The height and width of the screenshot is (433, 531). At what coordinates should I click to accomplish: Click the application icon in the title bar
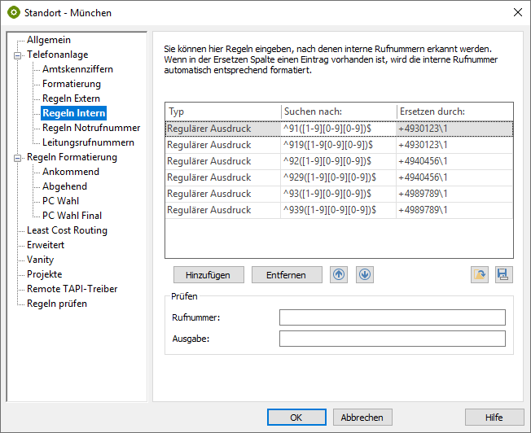click(x=13, y=12)
